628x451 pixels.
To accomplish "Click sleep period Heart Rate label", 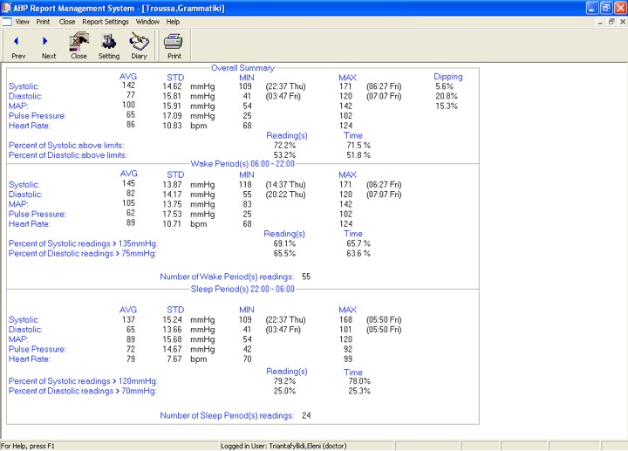I will (30, 359).
